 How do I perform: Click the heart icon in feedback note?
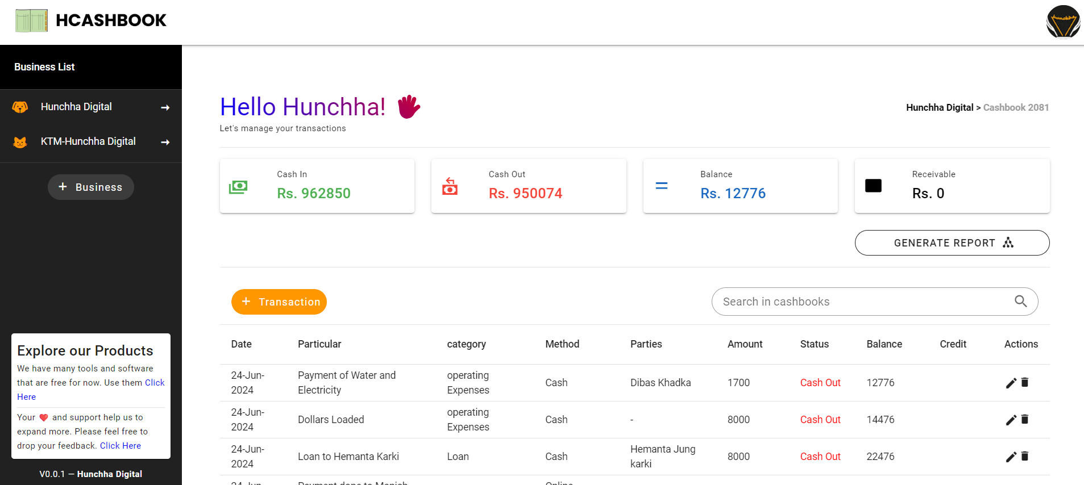pyautogui.click(x=44, y=417)
